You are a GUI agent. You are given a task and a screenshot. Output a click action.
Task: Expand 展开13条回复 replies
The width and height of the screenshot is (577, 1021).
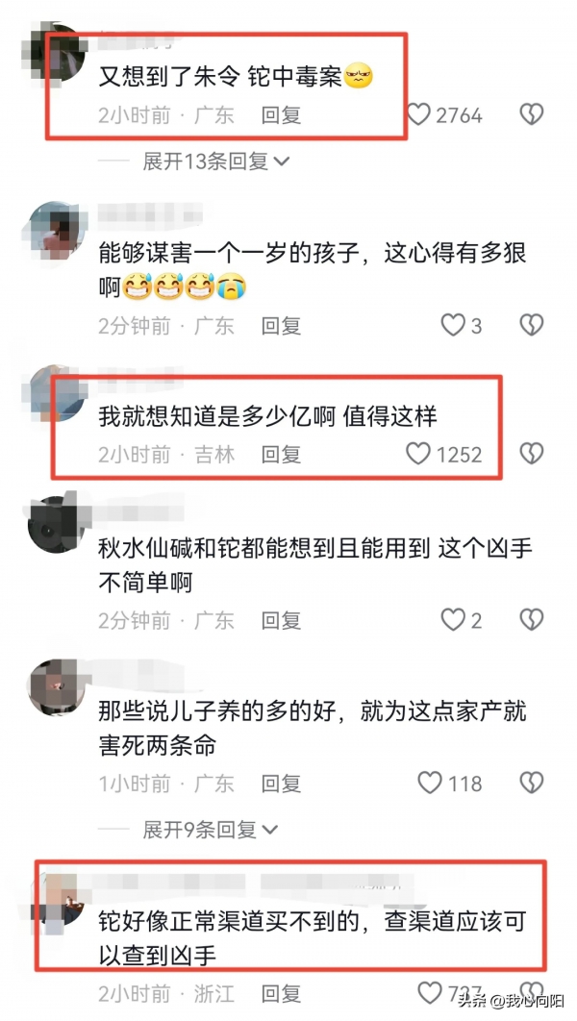pos(215,161)
